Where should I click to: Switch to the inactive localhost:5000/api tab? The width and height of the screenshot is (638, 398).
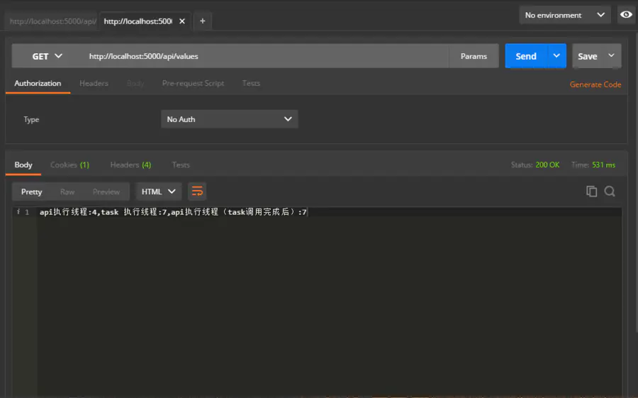coord(52,21)
